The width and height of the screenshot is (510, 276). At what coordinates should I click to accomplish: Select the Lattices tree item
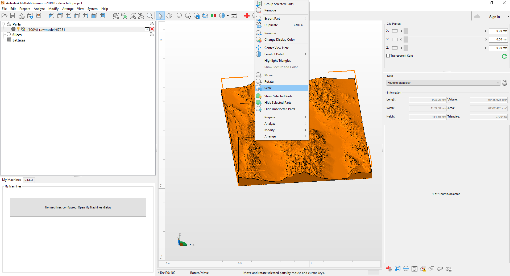[x=19, y=40]
